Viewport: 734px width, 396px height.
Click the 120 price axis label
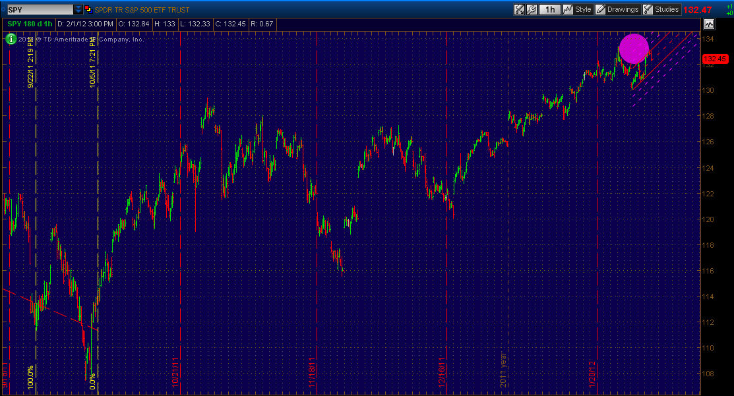point(709,219)
